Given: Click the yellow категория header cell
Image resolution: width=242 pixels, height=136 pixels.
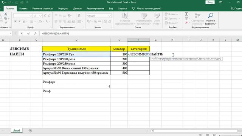Looking at the screenshot, I should [139, 49].
